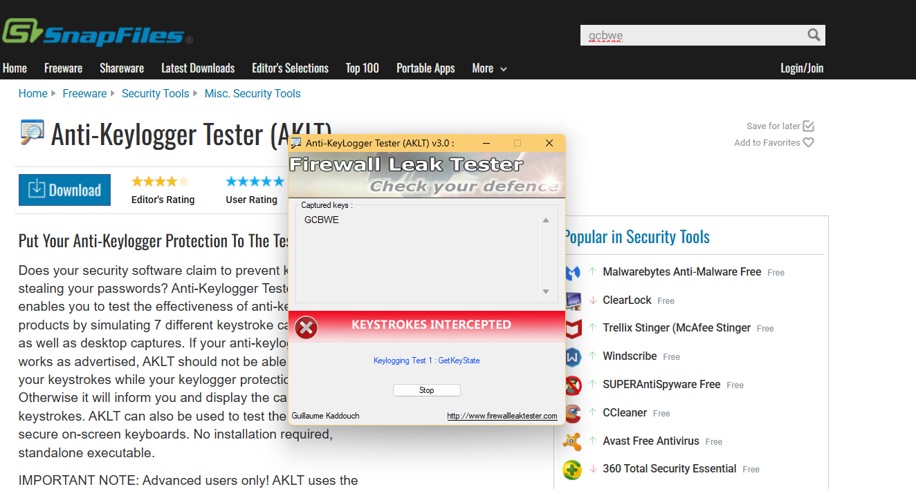Click the Captured keys scrollbar up arrow
Image resolution: width=916 pixels, height=489 pixels.
545,220
